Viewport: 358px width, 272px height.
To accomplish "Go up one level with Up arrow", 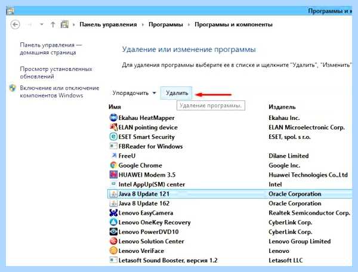I will coord(53,24).
